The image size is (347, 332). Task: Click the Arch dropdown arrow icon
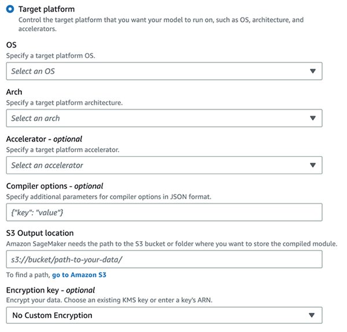point(312,118)
